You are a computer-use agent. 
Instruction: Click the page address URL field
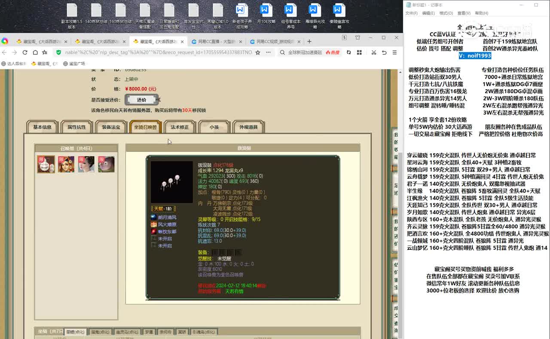click(158, 52)
